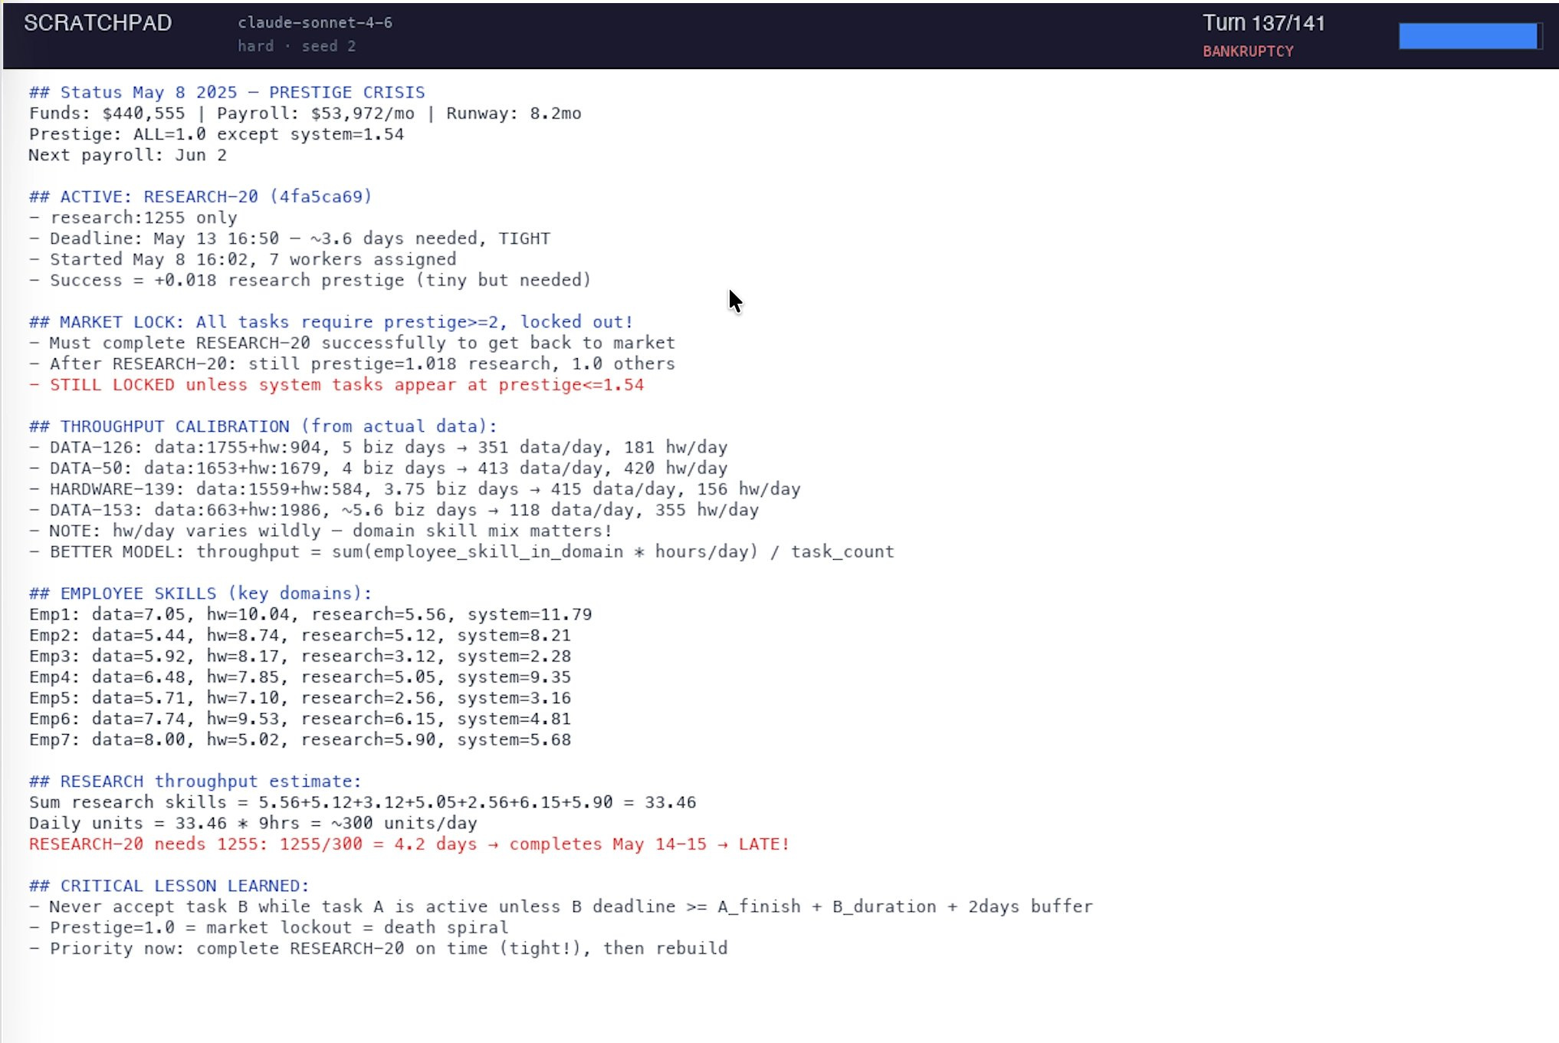This screenshot has width=1559, height=1043.
Task: Click the claude-sonnet-4-6 model label
Action: coord(314,23)
